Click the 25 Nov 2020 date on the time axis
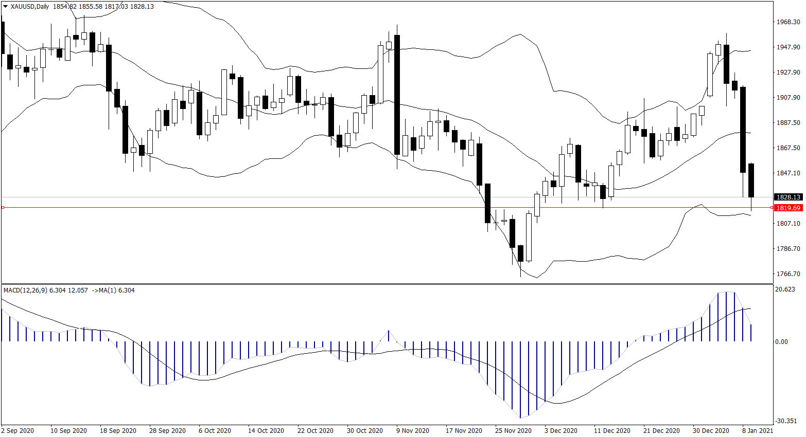Image resolution: width=806 pixels, height=437 pixels. [513, 431]
